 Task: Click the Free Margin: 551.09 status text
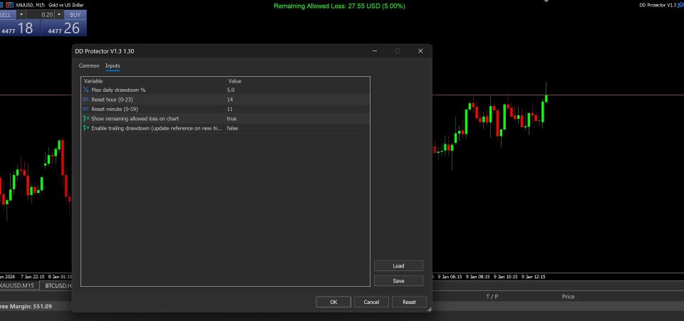tap(26, 306)
